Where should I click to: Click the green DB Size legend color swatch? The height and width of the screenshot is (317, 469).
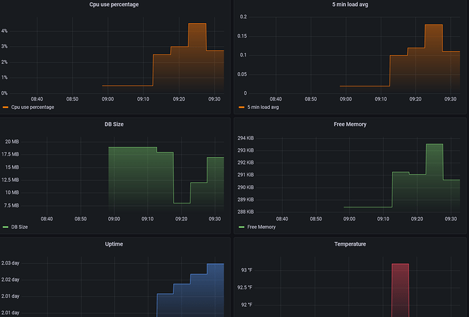pos(5,227)
